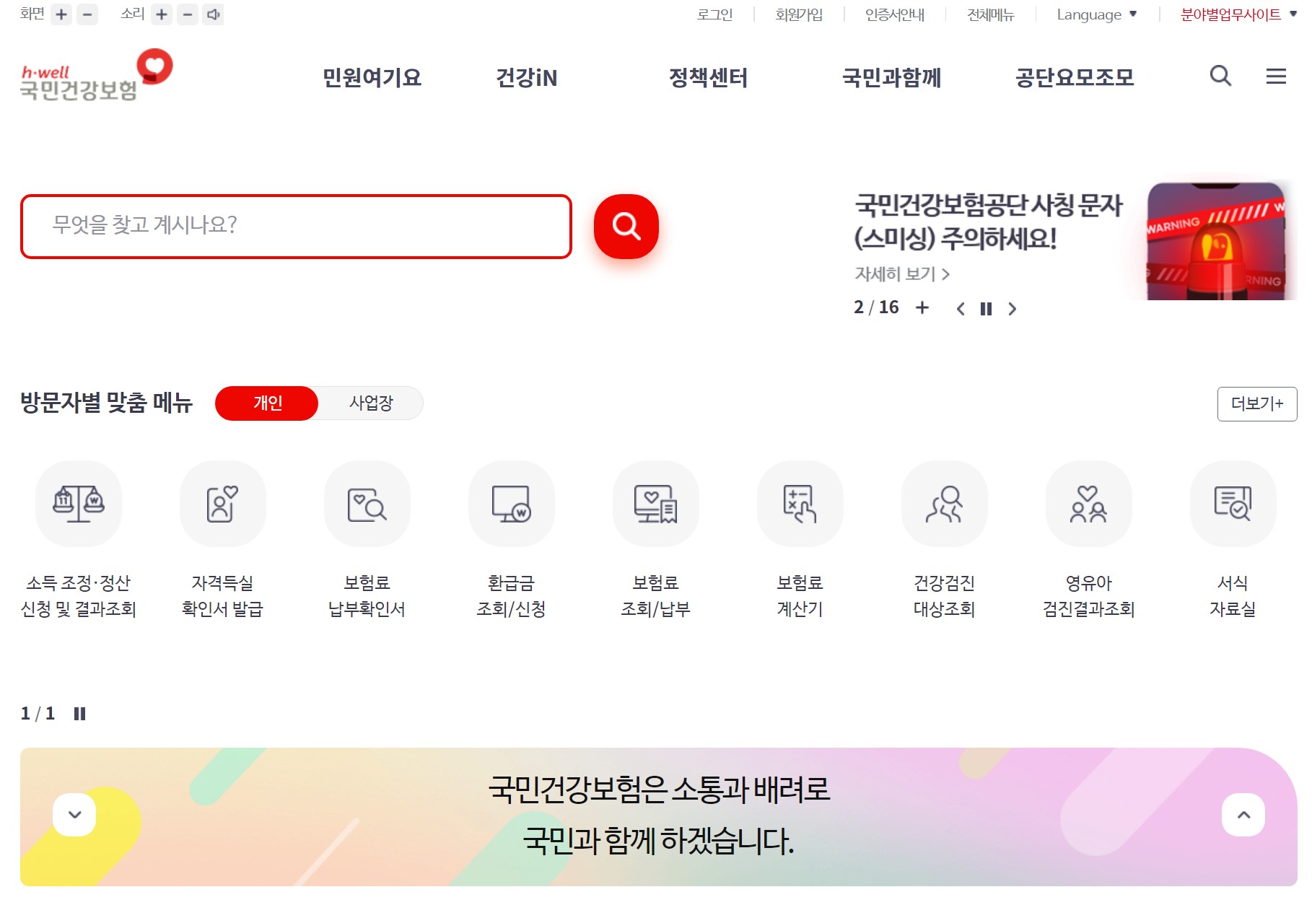The width and height of the screenshot is (1312, 918).
Task: Increase sound volume with plus button
Action: pos(162,14)
